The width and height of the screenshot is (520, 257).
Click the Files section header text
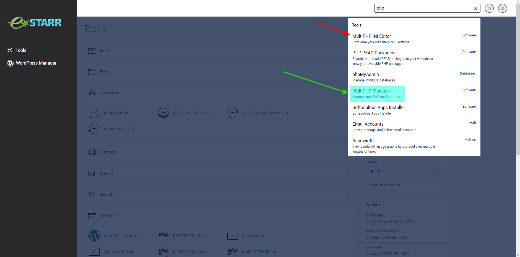point(104,72)
